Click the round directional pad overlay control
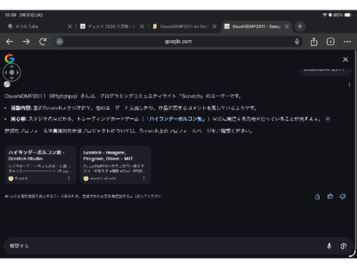357x268 pixels. 12,72
